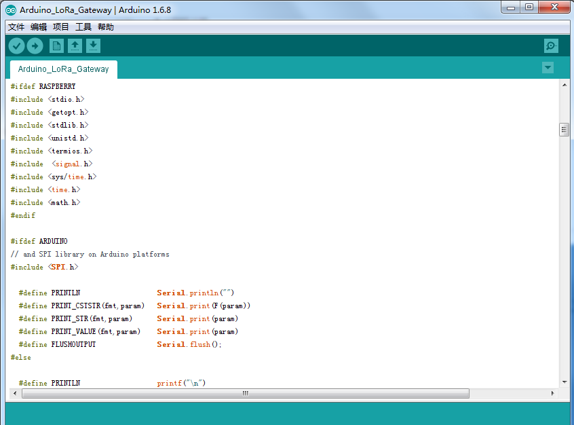Click the '#include <unistd.h>' line
The width and height of the screenshot is (574, 425).
pos(50,138)
